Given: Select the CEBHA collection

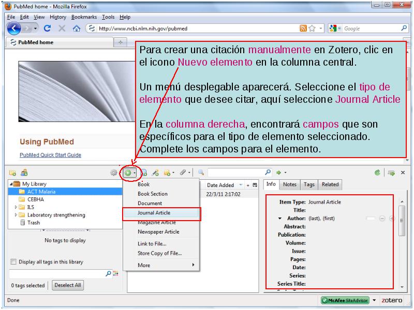Looking at the screenshot, I should [35, 199].
